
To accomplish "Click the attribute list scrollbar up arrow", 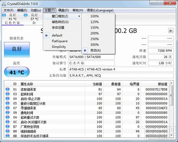I will tap(171, 83).
